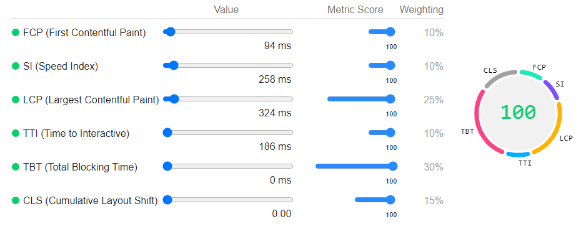The image size is (586, 229).
Task: Click the LCP metric score slider
Action: click(x=361, y=99)
